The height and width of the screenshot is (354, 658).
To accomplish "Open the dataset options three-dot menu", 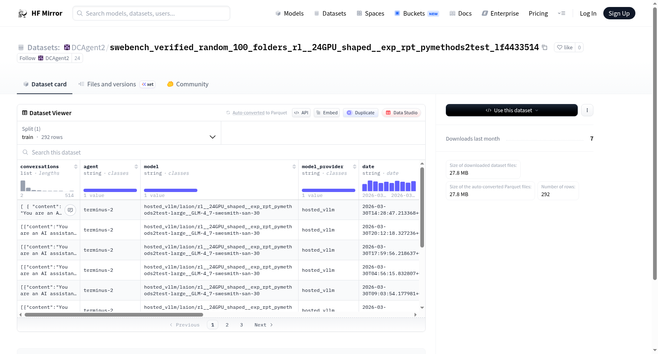I will [587, 110].
